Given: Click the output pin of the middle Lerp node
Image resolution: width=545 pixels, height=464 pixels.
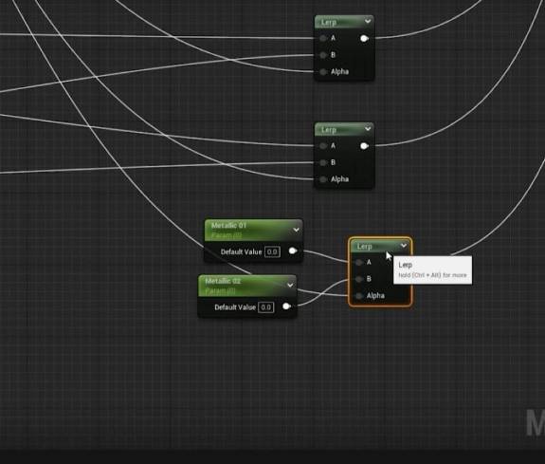Looking at the screenshot, I should pyautogui.click(x=364, y=146).
